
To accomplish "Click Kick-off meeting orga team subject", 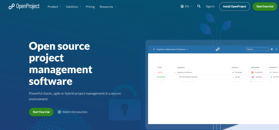I will (188, 77).
